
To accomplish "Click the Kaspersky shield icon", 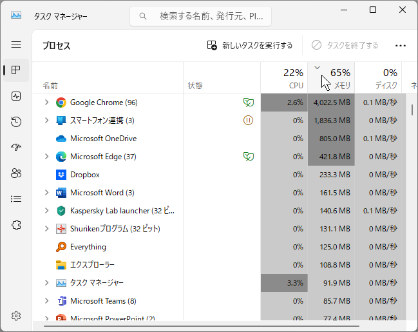I will pyautogui.click(x=61, y=211).
